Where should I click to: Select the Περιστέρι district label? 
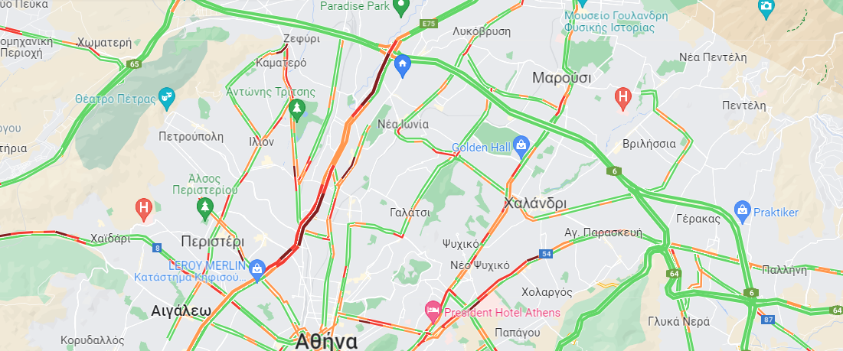(x=212, y=241)
